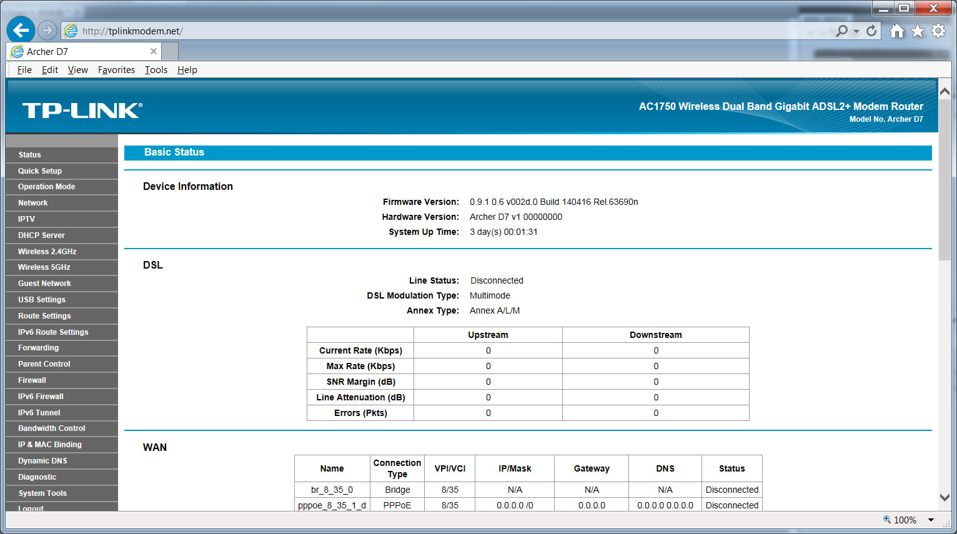Maximize the browser window
The width and height of the screenshot is (957, 534).
click(x=903, y=8)
